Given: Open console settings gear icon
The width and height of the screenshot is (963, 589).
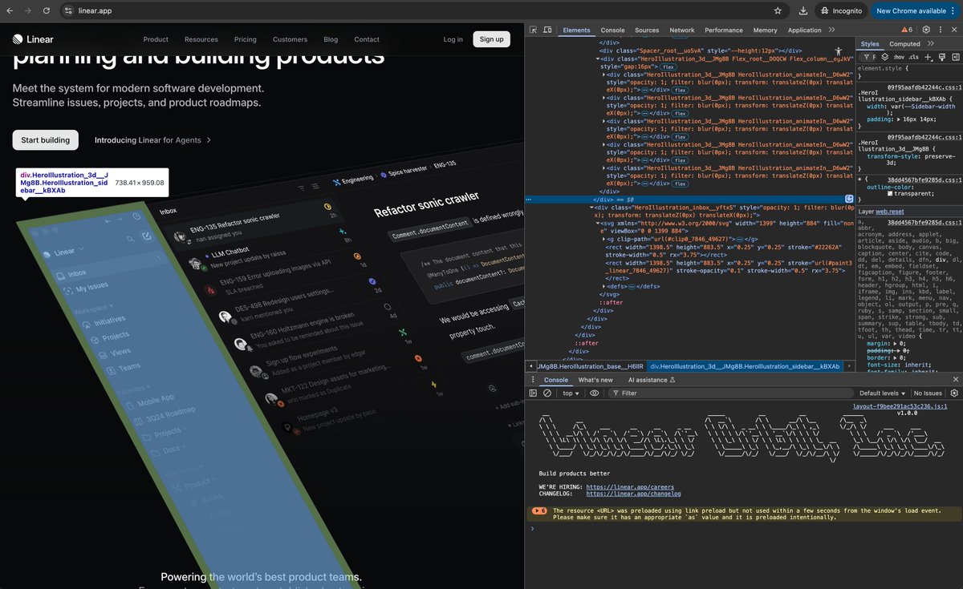Looking at the screenshot, I should point(954,393).
